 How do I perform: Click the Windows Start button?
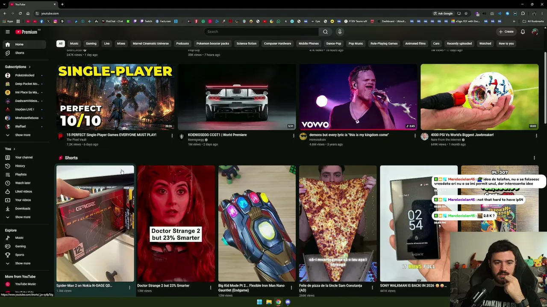(259, 302)
